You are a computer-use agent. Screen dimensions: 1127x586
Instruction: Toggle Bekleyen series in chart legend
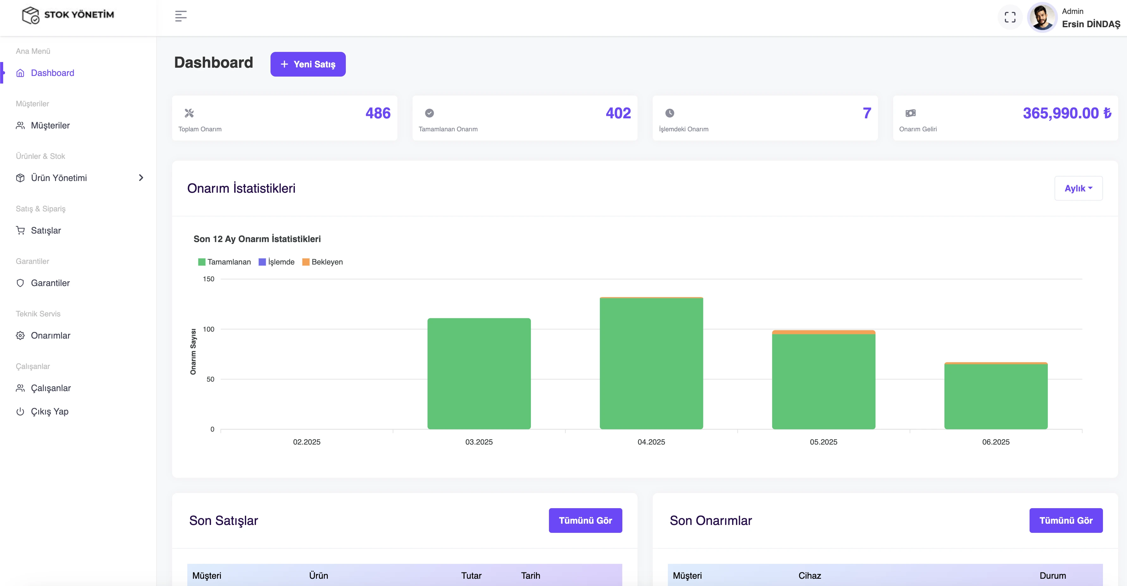click(x=322, y=262)
